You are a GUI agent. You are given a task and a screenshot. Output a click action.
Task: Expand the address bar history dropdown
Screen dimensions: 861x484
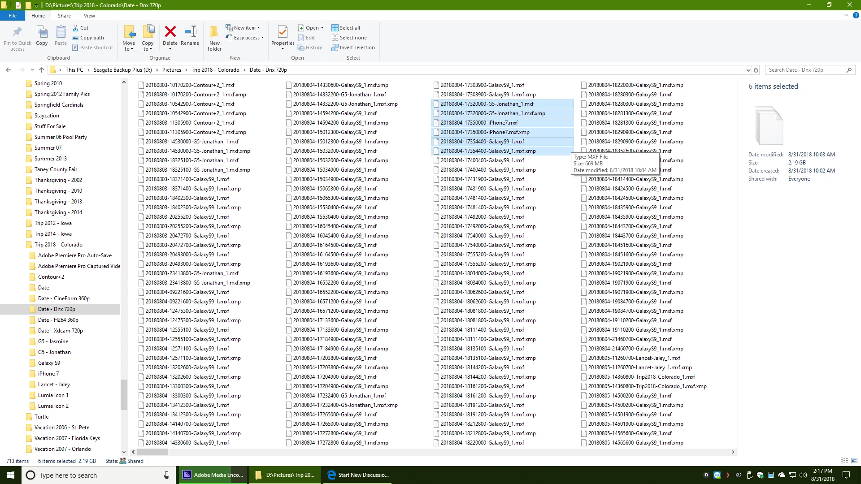pos(748,70)
